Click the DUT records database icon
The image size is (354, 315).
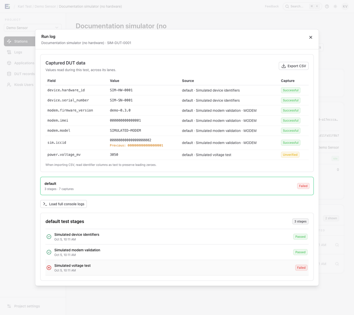[9, 74]
